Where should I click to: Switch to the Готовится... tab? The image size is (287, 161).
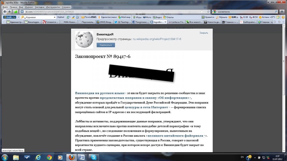click(x=51, y=22)
